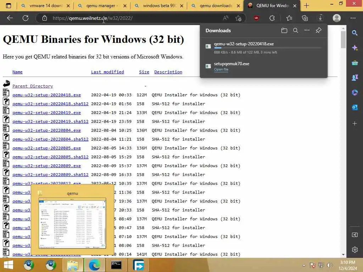Select the QEMU for Windows tab

(272, 6)
